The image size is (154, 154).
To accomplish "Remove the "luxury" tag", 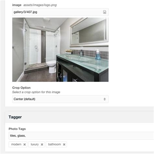I will pos(42,144).
